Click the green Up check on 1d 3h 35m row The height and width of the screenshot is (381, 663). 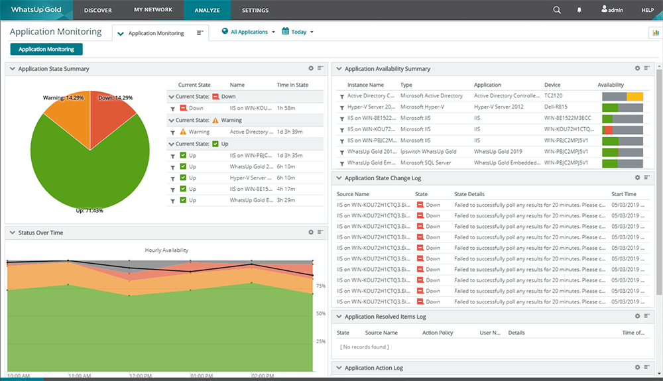[183, 155]
